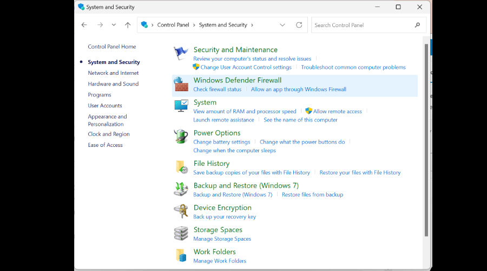Refresh the Control Panel view
487x271 pixels.
[299, 25]
